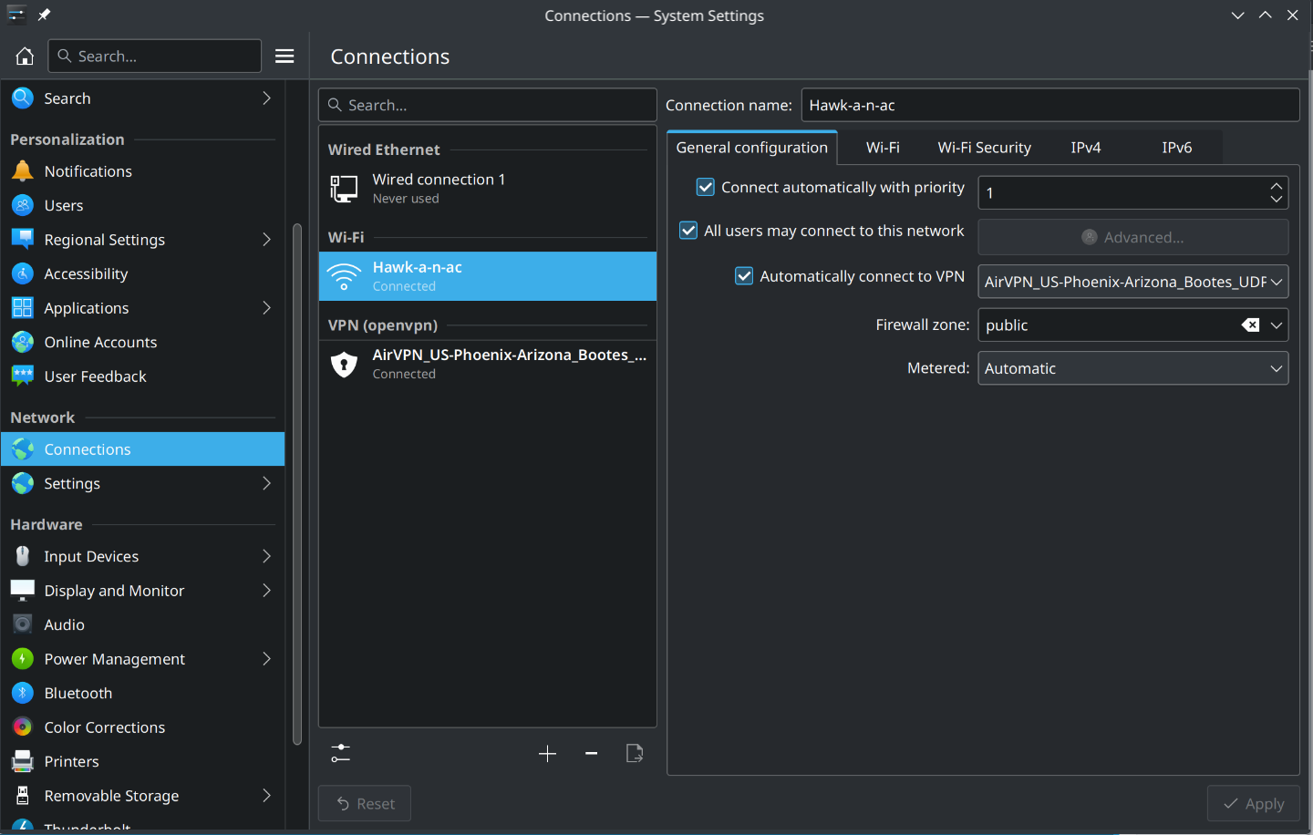Open Accessibility icon entry
Image resolution: width=1313 pixels, height=835 pixels.
pyautogui.click(x=23, y=273)
